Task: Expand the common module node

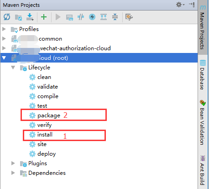Action: pyautogui.click(x=4, y=39)
